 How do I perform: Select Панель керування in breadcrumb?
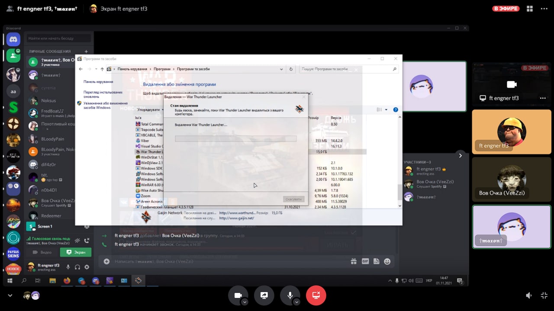pos(132,69)
